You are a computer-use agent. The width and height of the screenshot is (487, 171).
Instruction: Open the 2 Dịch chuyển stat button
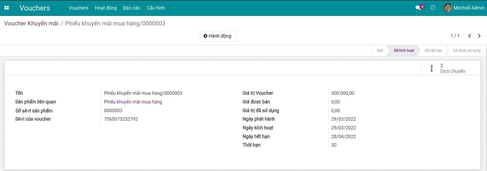coord(451,68)
